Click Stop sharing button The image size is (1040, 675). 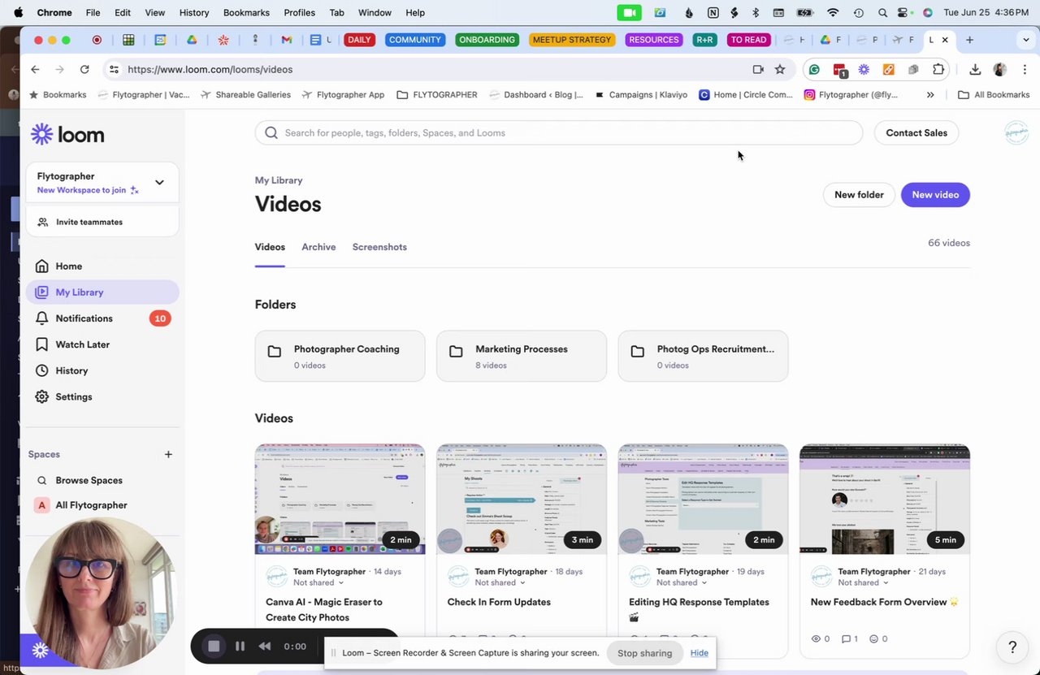(644, 653)
